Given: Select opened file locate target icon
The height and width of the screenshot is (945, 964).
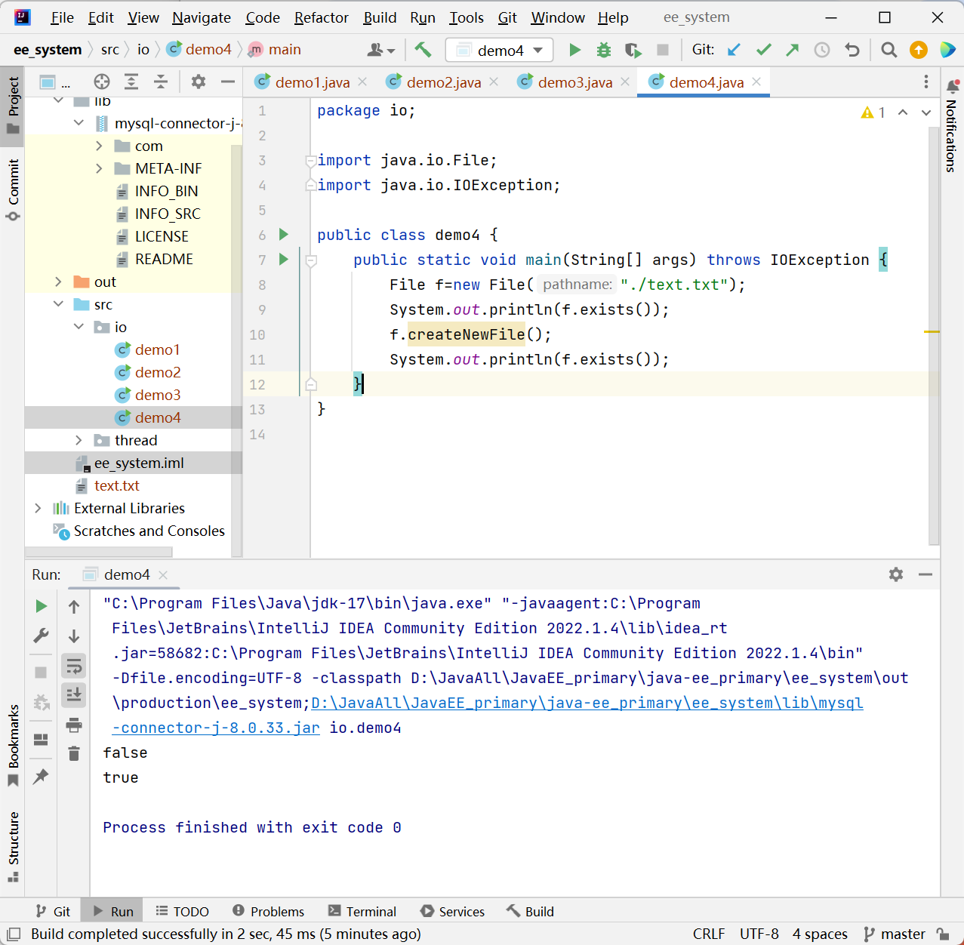Looking at the screenshot, I should pyautogui.click(x=102, y=82).
